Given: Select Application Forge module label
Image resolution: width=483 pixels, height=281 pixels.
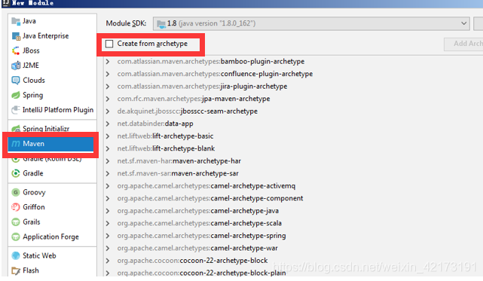Looking at the screenshot, I should point(50,237).
